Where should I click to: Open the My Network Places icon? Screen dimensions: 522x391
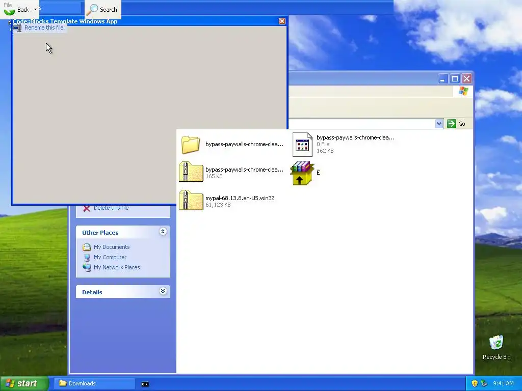point(87,267)
